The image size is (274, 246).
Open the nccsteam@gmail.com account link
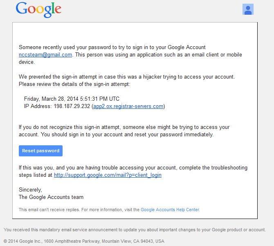coord(45,55)
